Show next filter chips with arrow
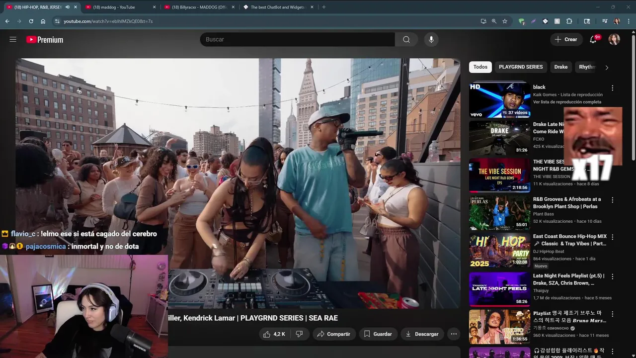 point(607,67)
